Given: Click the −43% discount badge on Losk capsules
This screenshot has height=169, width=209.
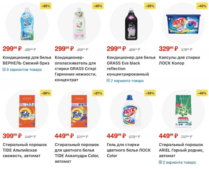Looking at the screenshot, I should [201, 6].
